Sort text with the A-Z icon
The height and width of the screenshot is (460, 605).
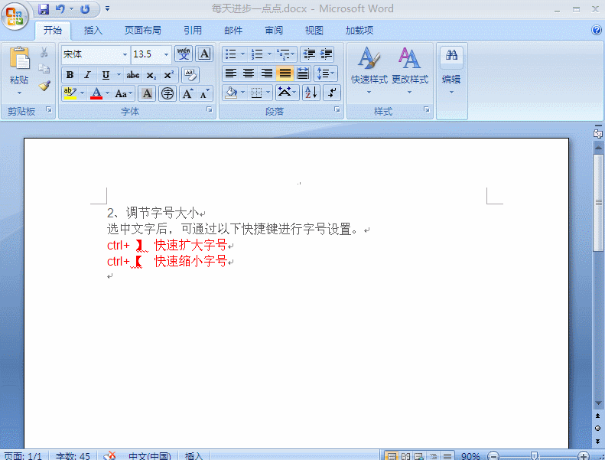311,93
